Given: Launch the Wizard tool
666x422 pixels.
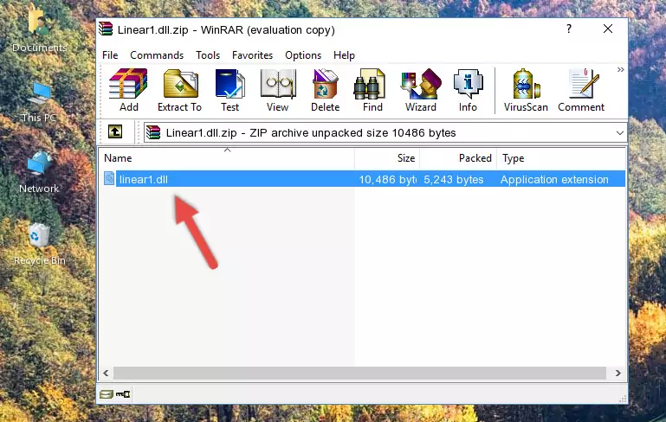Looking at the screenshot, I should click(421, 90).
